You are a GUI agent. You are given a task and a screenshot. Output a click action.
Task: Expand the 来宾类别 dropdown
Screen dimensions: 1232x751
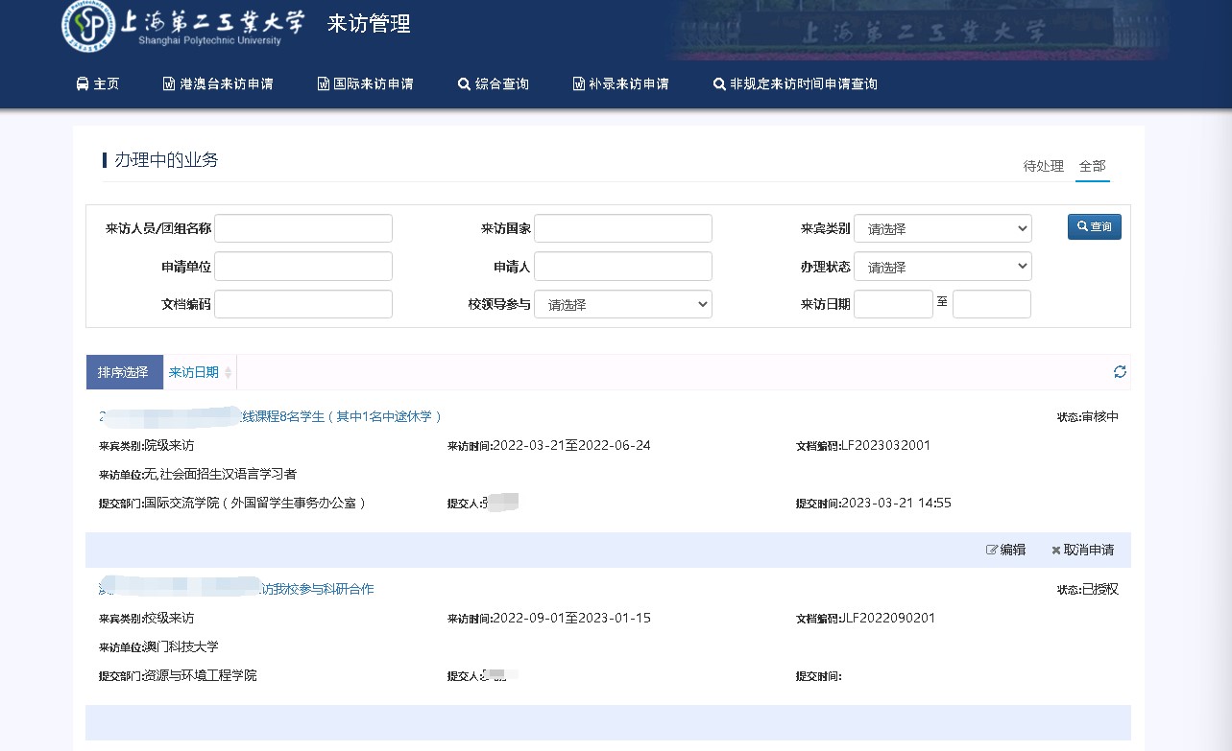[942, 229]
